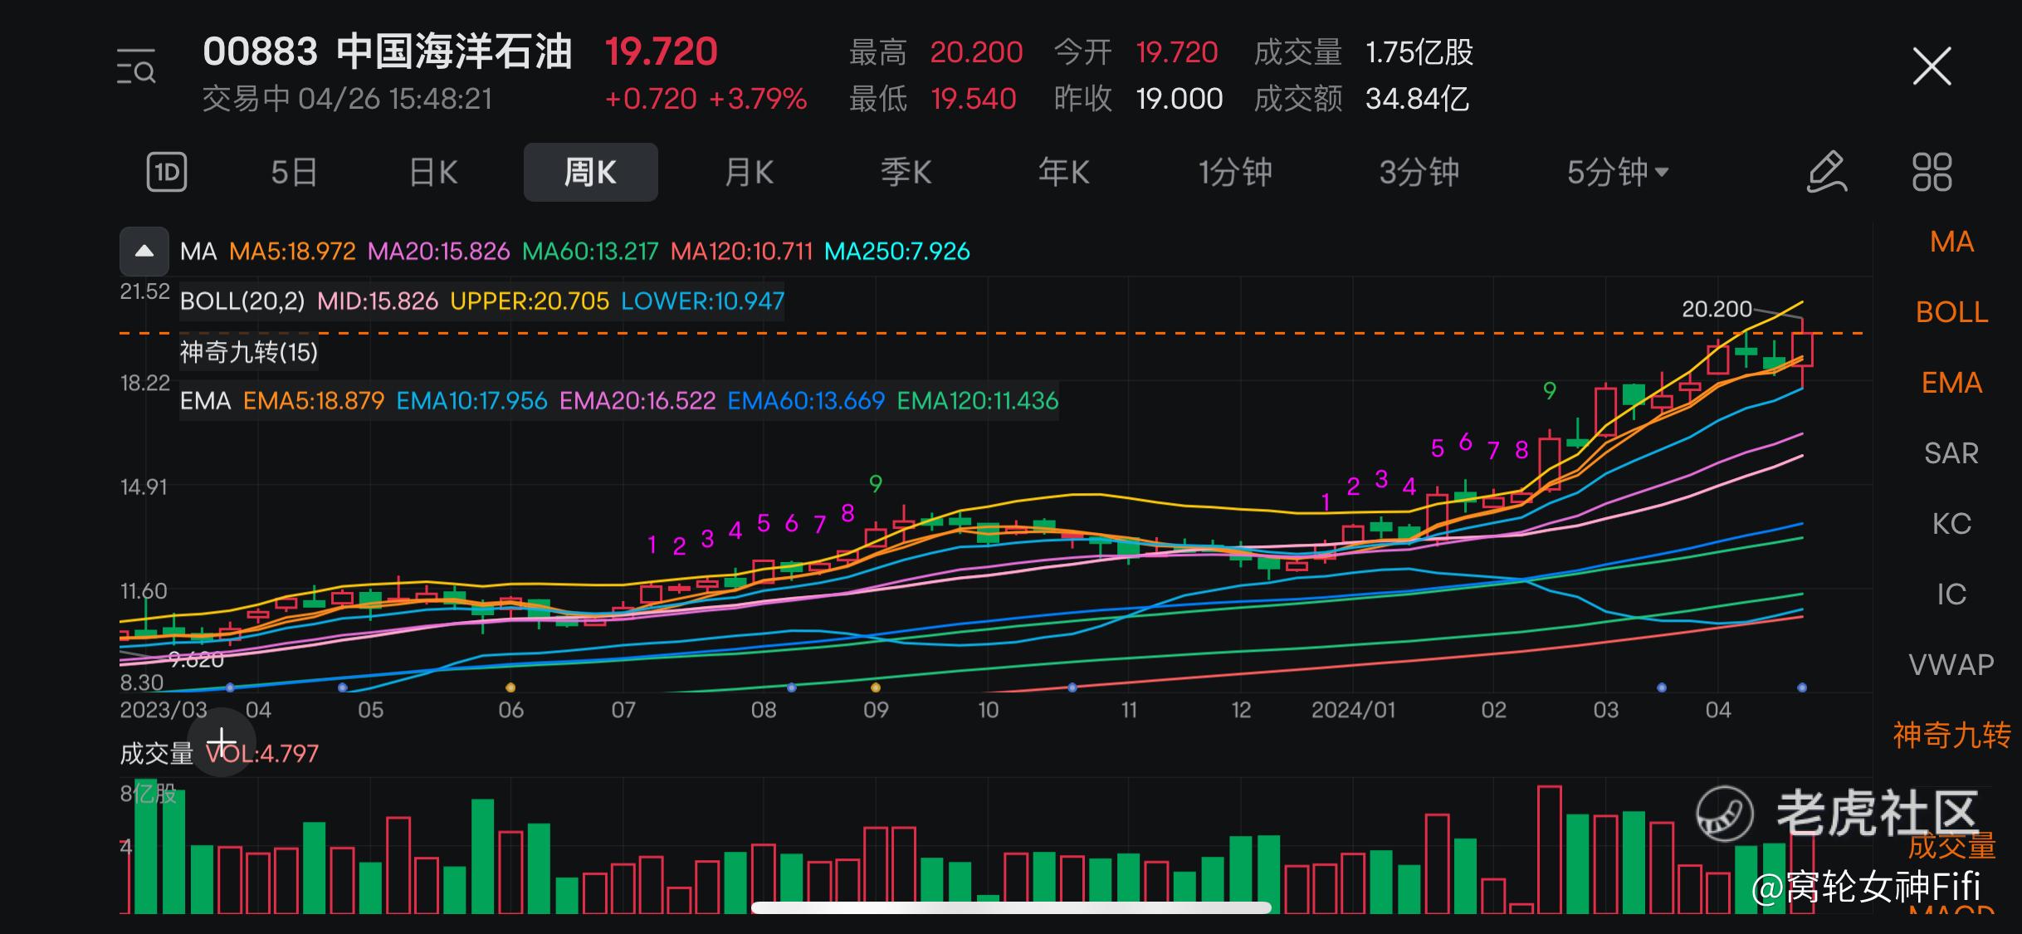
Task: Open the 5分钟 interval dropdown
Action: [x=1618, y=173]
